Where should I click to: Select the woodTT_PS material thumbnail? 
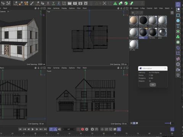coord(134,20)
